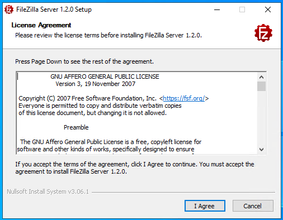Click I Agree to accept the license
The width and height of the screenshot is (283, 220).
pos(205,206)
